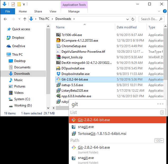Click the Dropbox sidebar icon
168x164 pixels.
(x=8, y=38)
